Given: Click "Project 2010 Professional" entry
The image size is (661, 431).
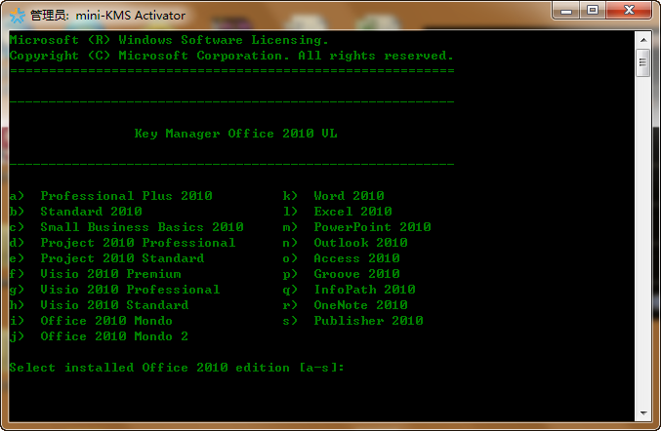Looking at the screenshot, I should click(x=138, y=243).
